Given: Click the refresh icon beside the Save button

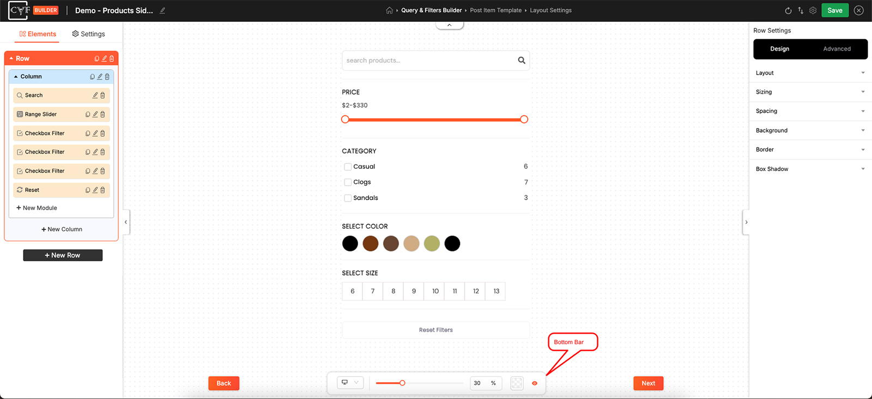Looking at the screenshot, I should click(x=788, y=10).
